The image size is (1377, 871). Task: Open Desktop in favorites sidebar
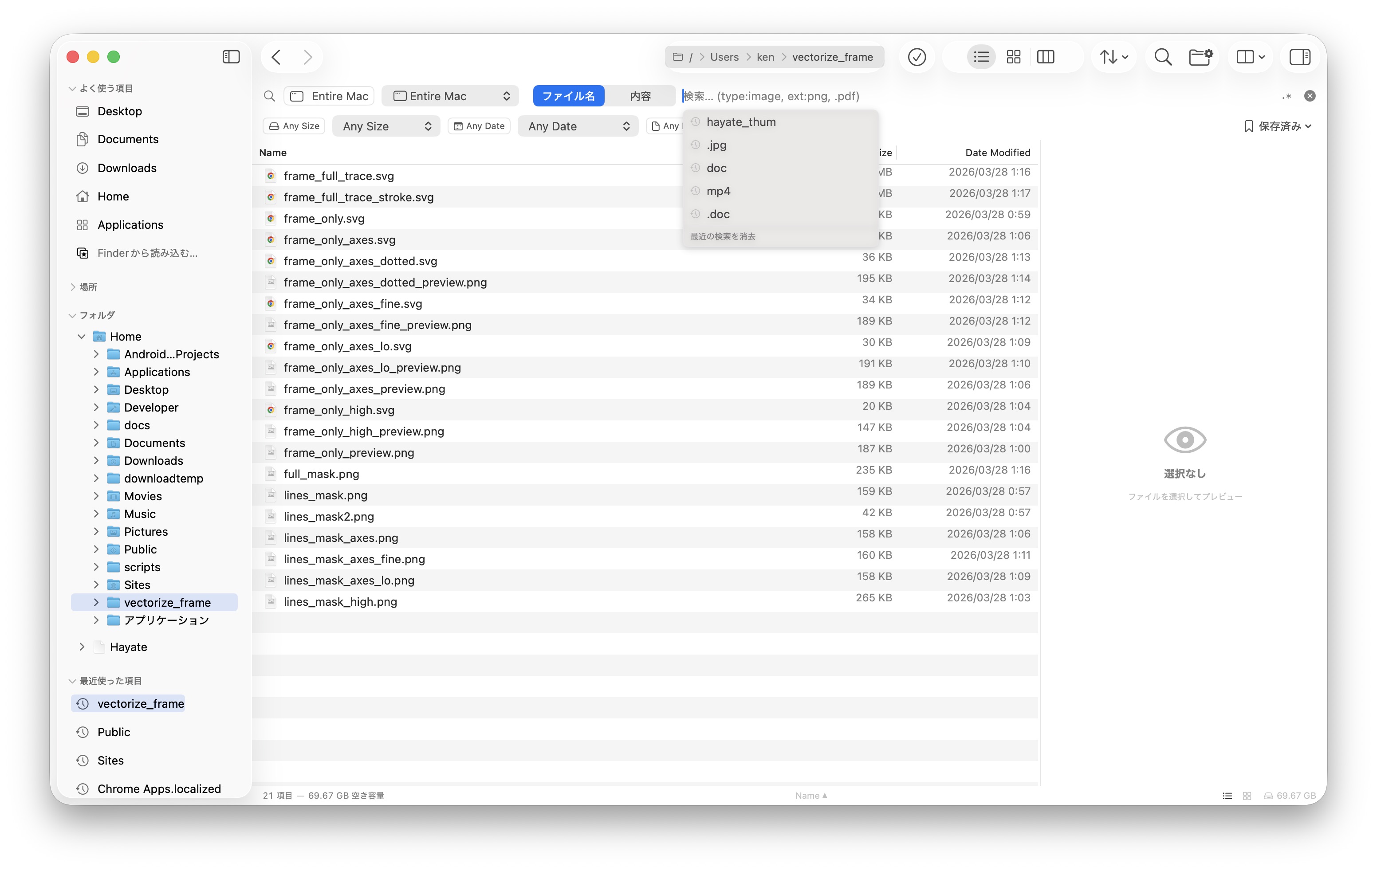click(x=154, y=111)
